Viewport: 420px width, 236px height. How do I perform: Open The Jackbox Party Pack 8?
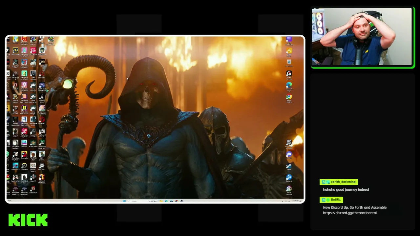pyautogui.click(x=24, y=75)
